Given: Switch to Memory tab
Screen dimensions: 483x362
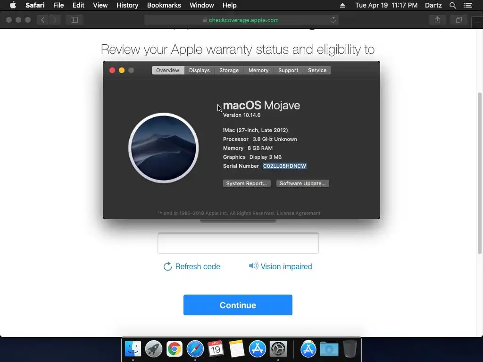Looking at the screenshot, I should 258,70.
